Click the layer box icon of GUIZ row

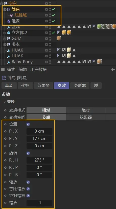[x=46, y=39]
